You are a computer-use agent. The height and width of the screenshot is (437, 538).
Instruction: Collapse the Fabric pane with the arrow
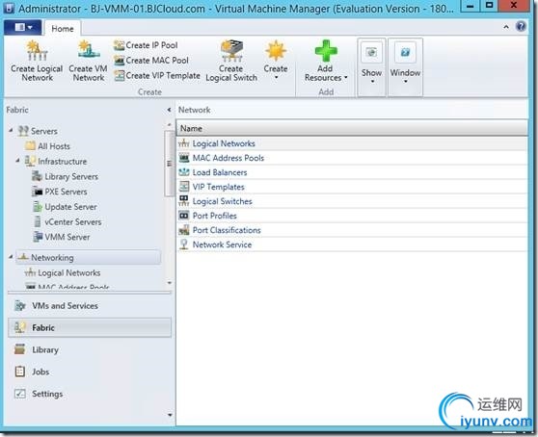[x=169, y=110]
